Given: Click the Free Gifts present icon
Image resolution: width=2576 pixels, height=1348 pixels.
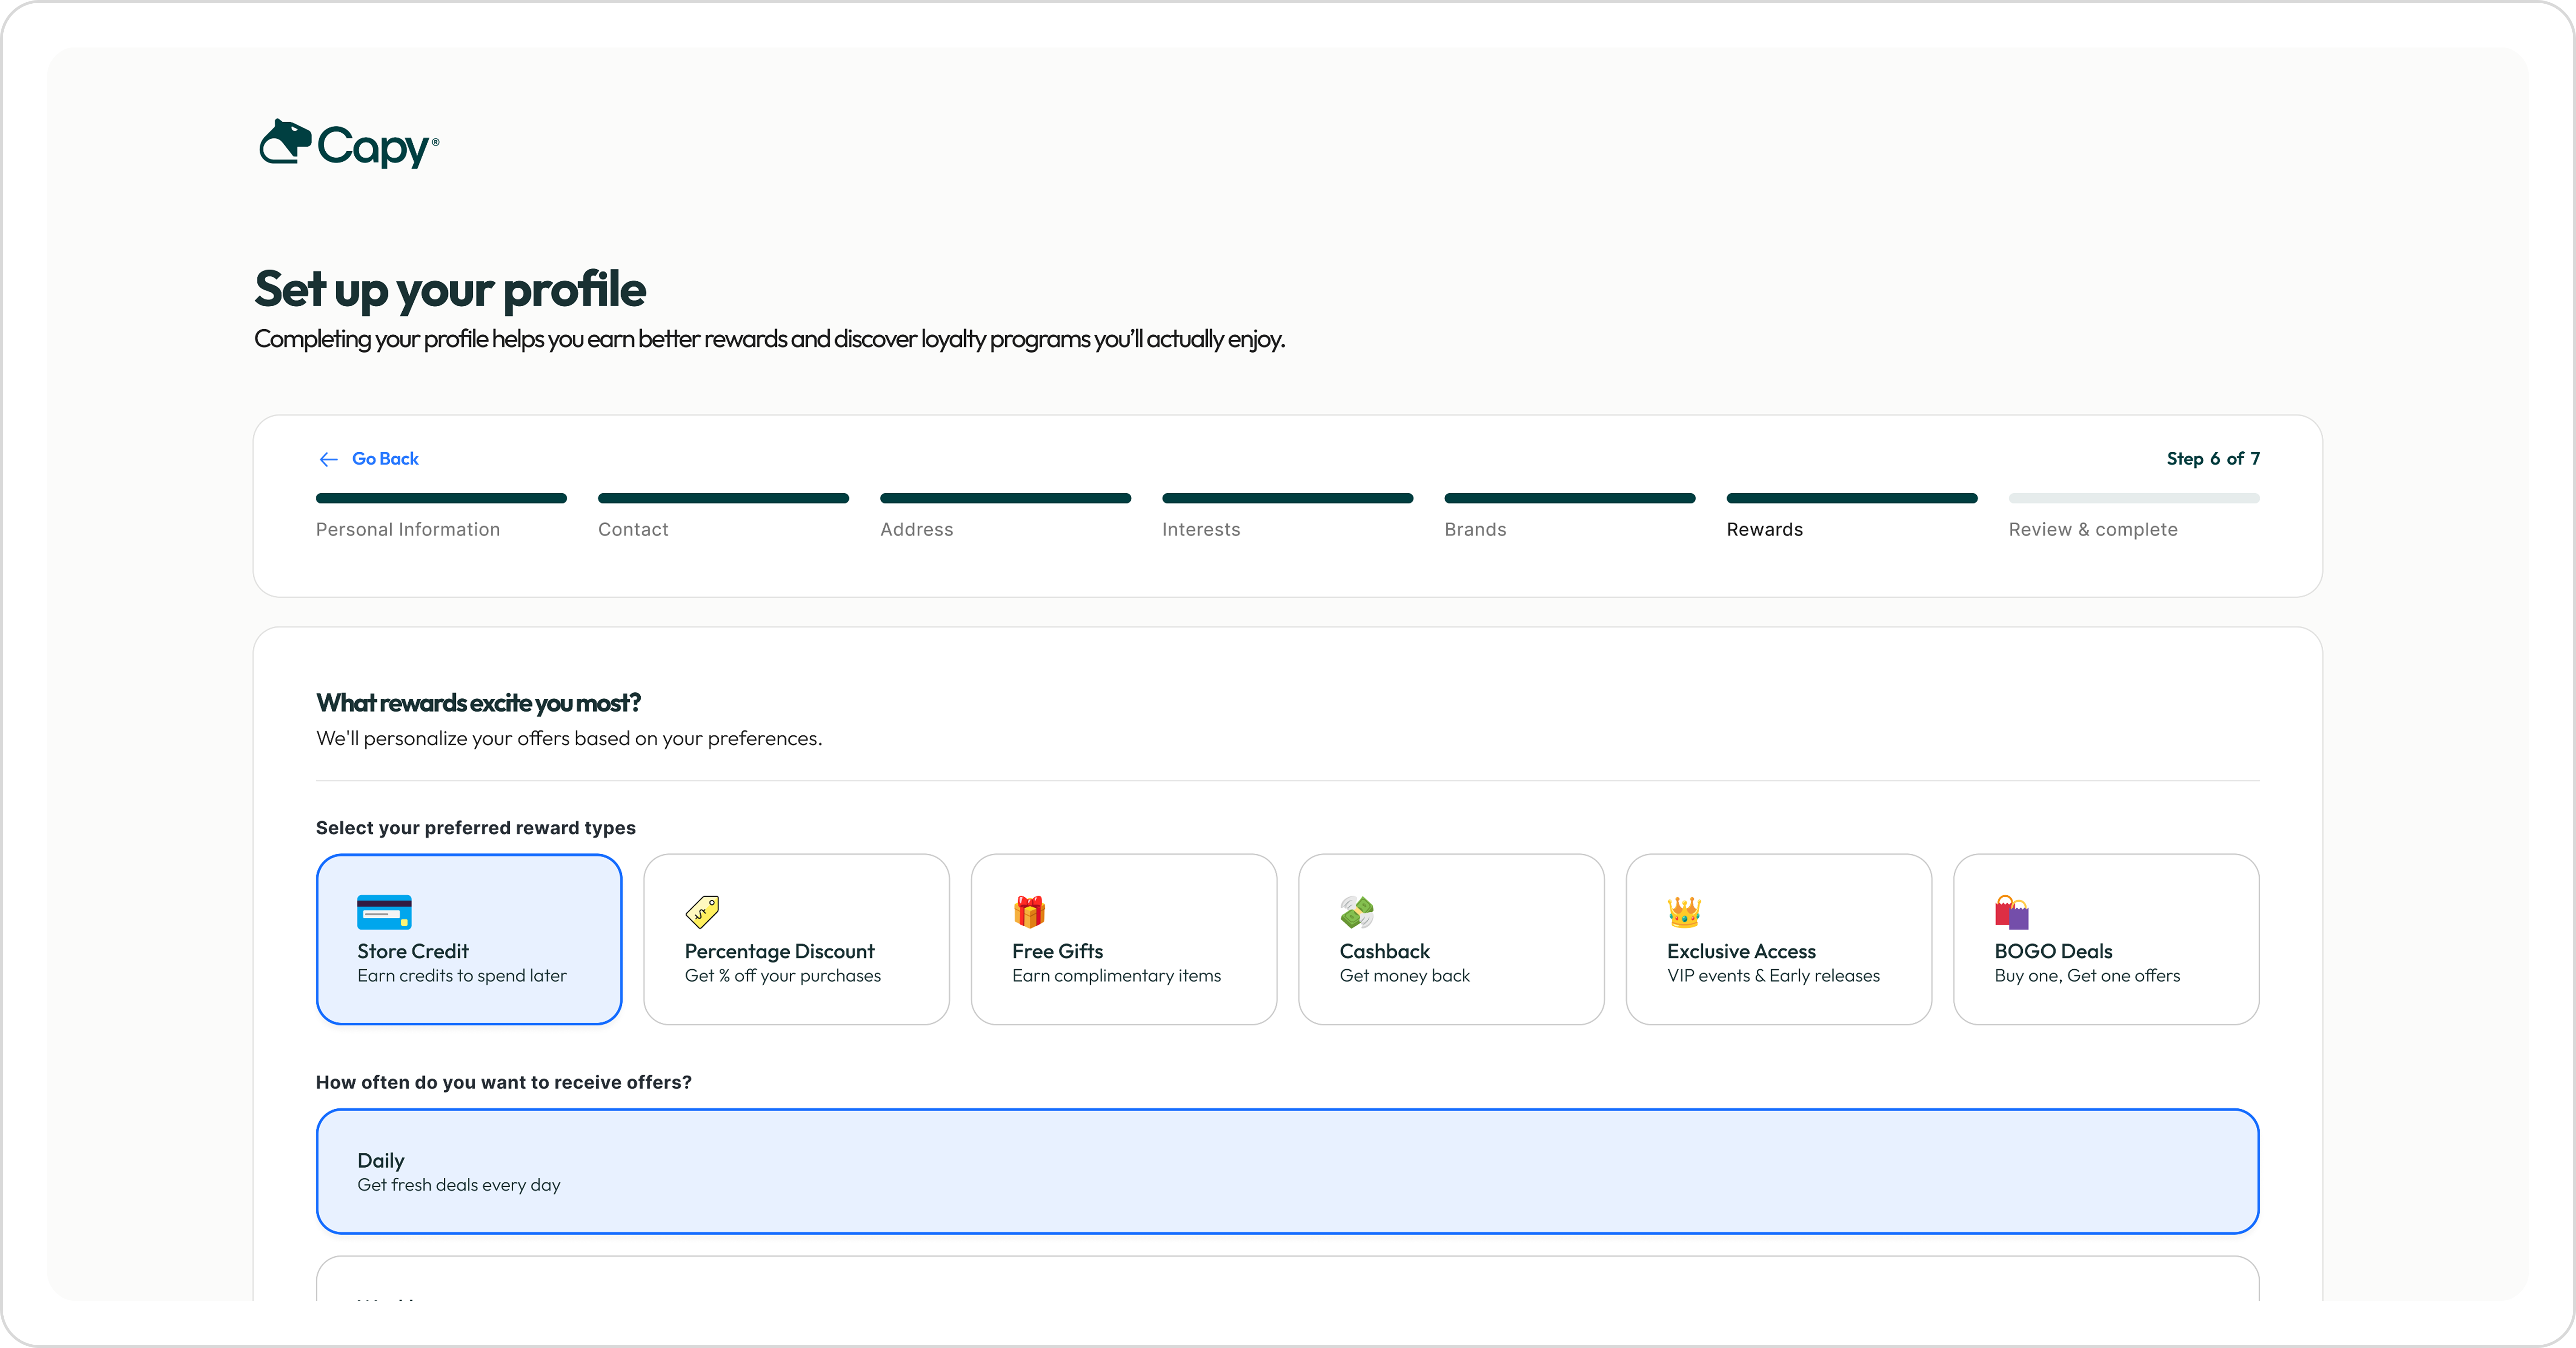Looking at the screenshot, I should click(1029, 911).
